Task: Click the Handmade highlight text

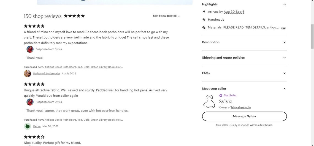Action: 216,20
